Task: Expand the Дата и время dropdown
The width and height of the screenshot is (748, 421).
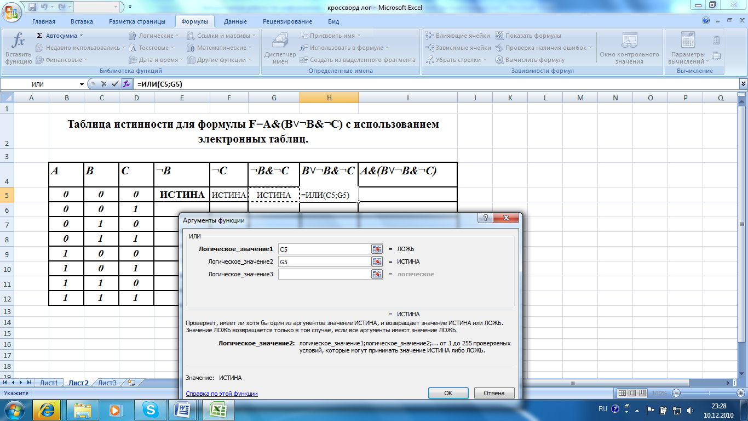Action: (157, 60)
